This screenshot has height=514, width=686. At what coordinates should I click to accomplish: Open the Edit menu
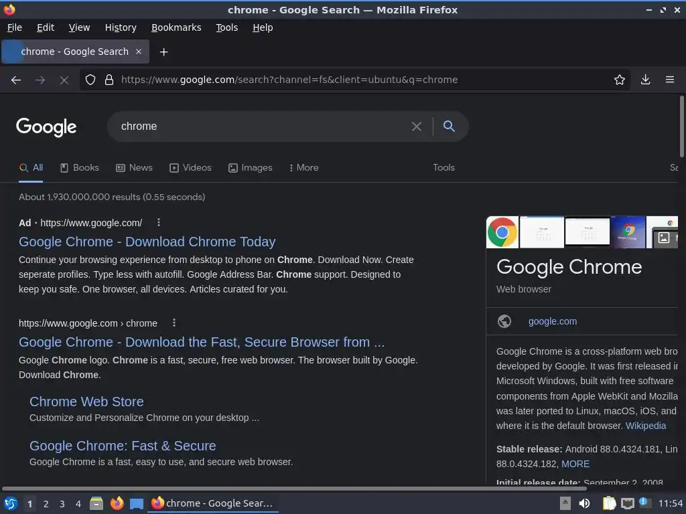pyautogui.click(x=46, y=27)
